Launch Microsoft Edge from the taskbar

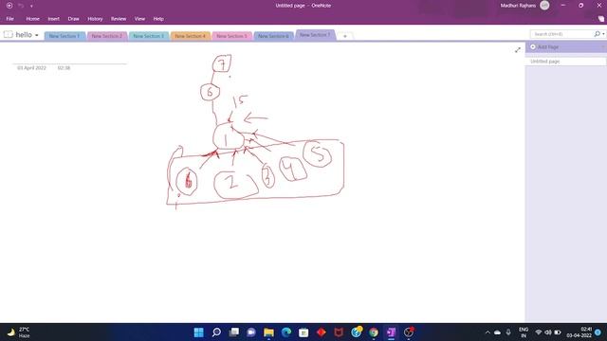[x=286, y=332]
